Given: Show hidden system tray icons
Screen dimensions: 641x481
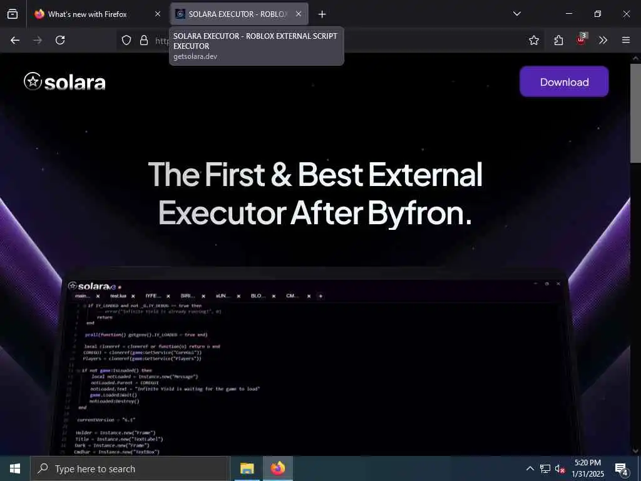Looking at the screenshot, I should click(x=530, y=468).
